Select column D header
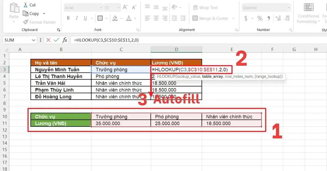Screen dimensions: 327x171 click(176, 49)
